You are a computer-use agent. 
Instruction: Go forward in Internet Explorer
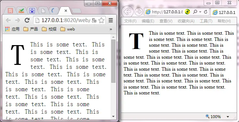coord(139,12)
